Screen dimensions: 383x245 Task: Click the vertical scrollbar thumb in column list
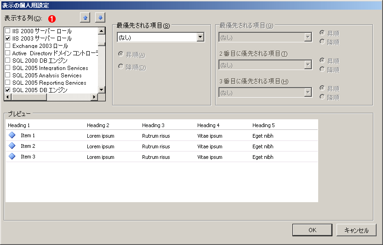click(101, 44)
